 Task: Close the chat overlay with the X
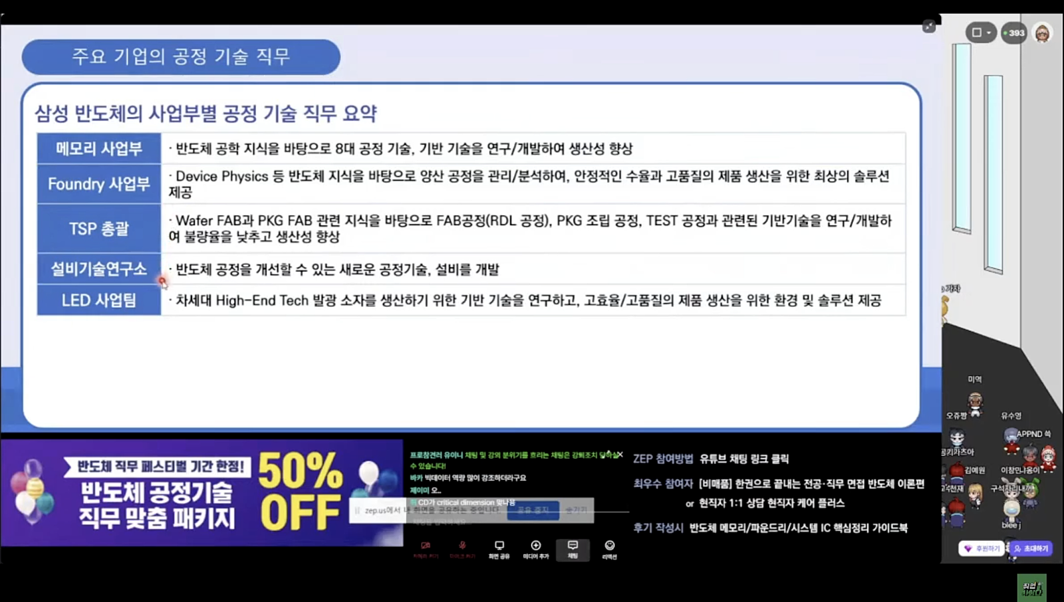[620, 455]
